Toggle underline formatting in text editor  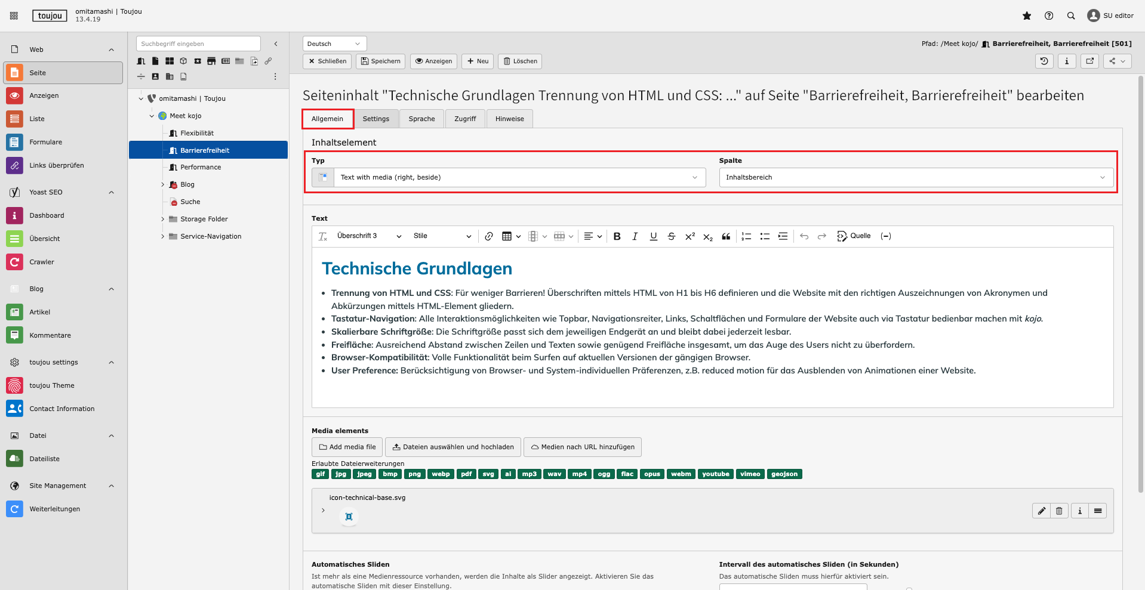pyautogui.click(x=654, y=236)
